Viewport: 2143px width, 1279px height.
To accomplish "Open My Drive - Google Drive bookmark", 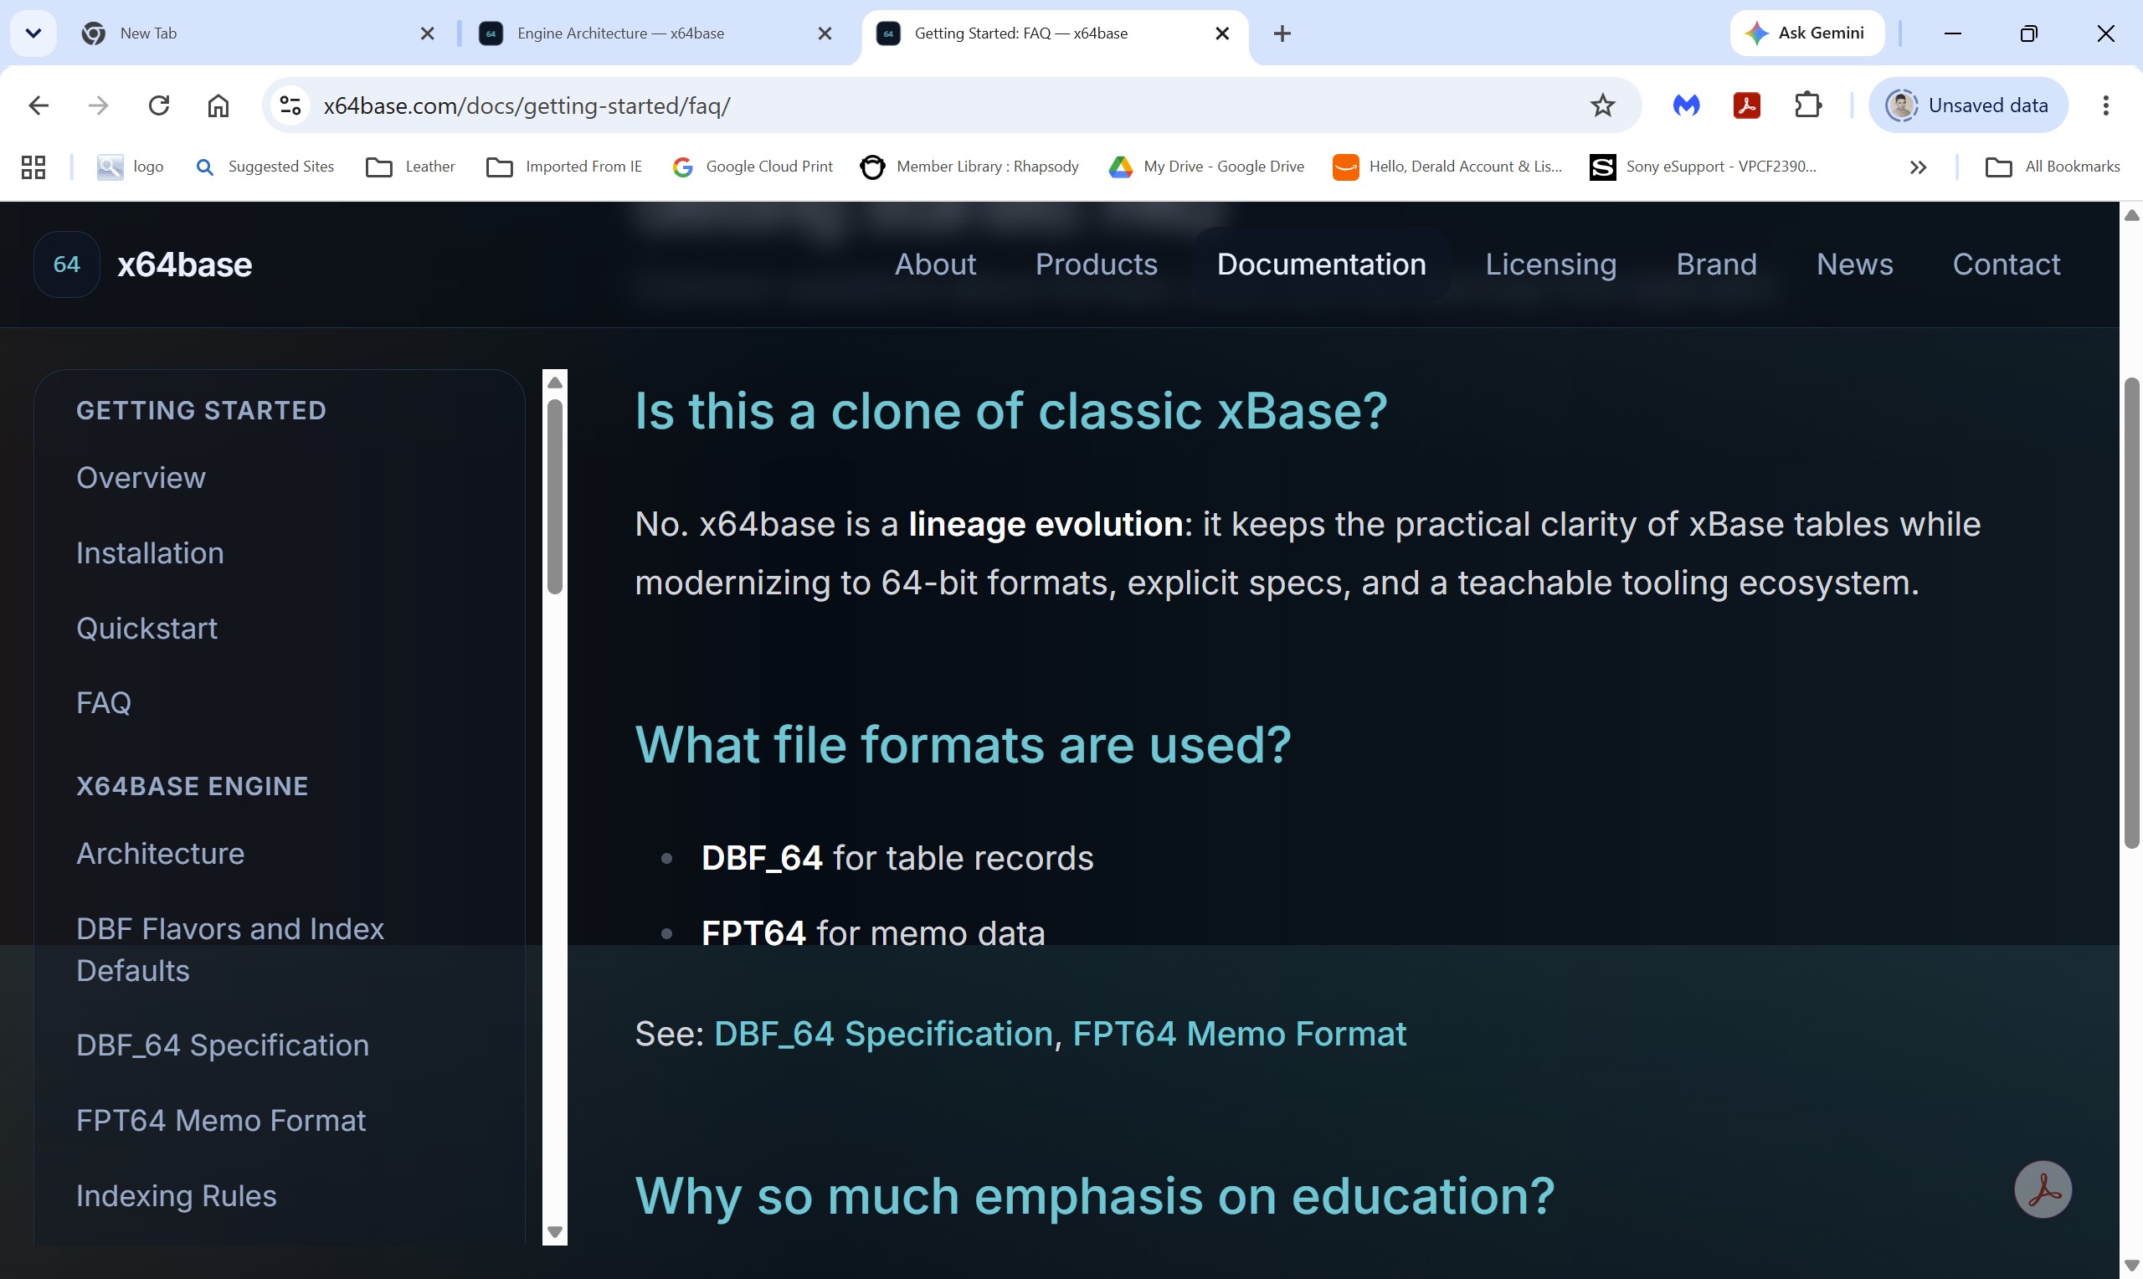I will tap(1206, 167).
